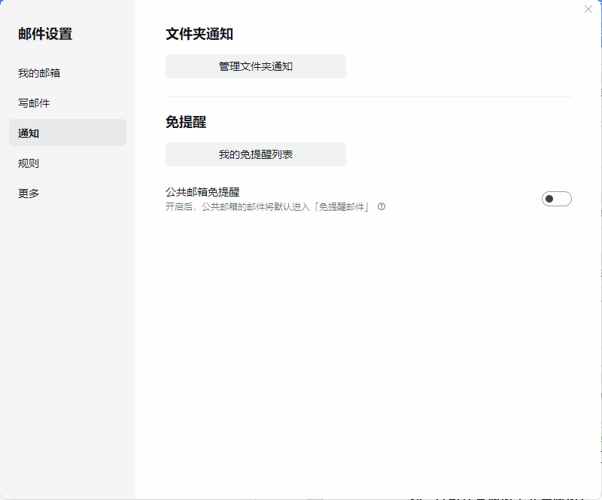Image resolution: width=602 pixels, height=500 pixels.
Task: Open the 更多 settings section
Action: 29,194
